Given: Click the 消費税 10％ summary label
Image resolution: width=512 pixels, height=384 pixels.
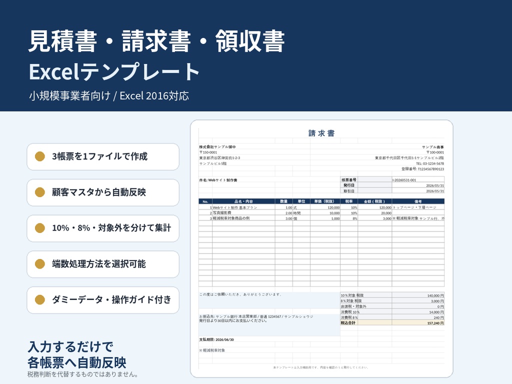Looking at the screenshot, I should [350, 312].
